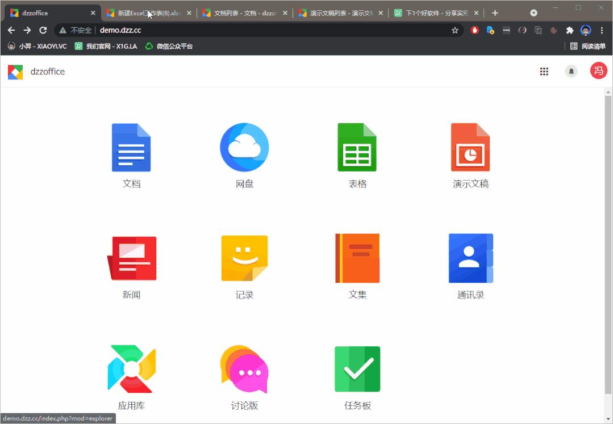Viewport: 613px width, 424px height.
Task: Switch to the 新建Excel工作表(8).xlsx tab
Action: pyautogui.click(x=145, y=11)
